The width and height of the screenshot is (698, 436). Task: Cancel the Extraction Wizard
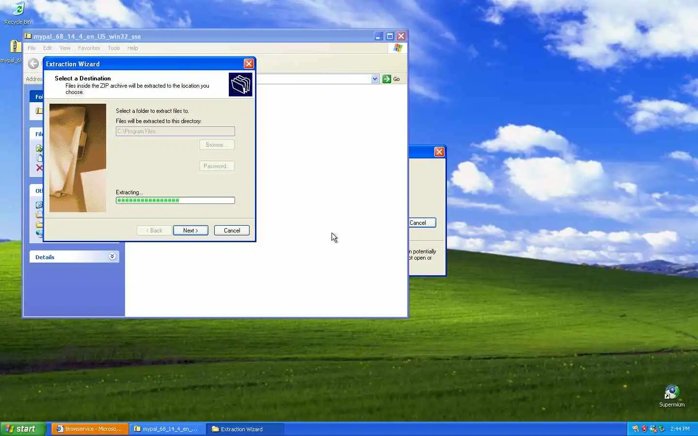coord(232,231)
